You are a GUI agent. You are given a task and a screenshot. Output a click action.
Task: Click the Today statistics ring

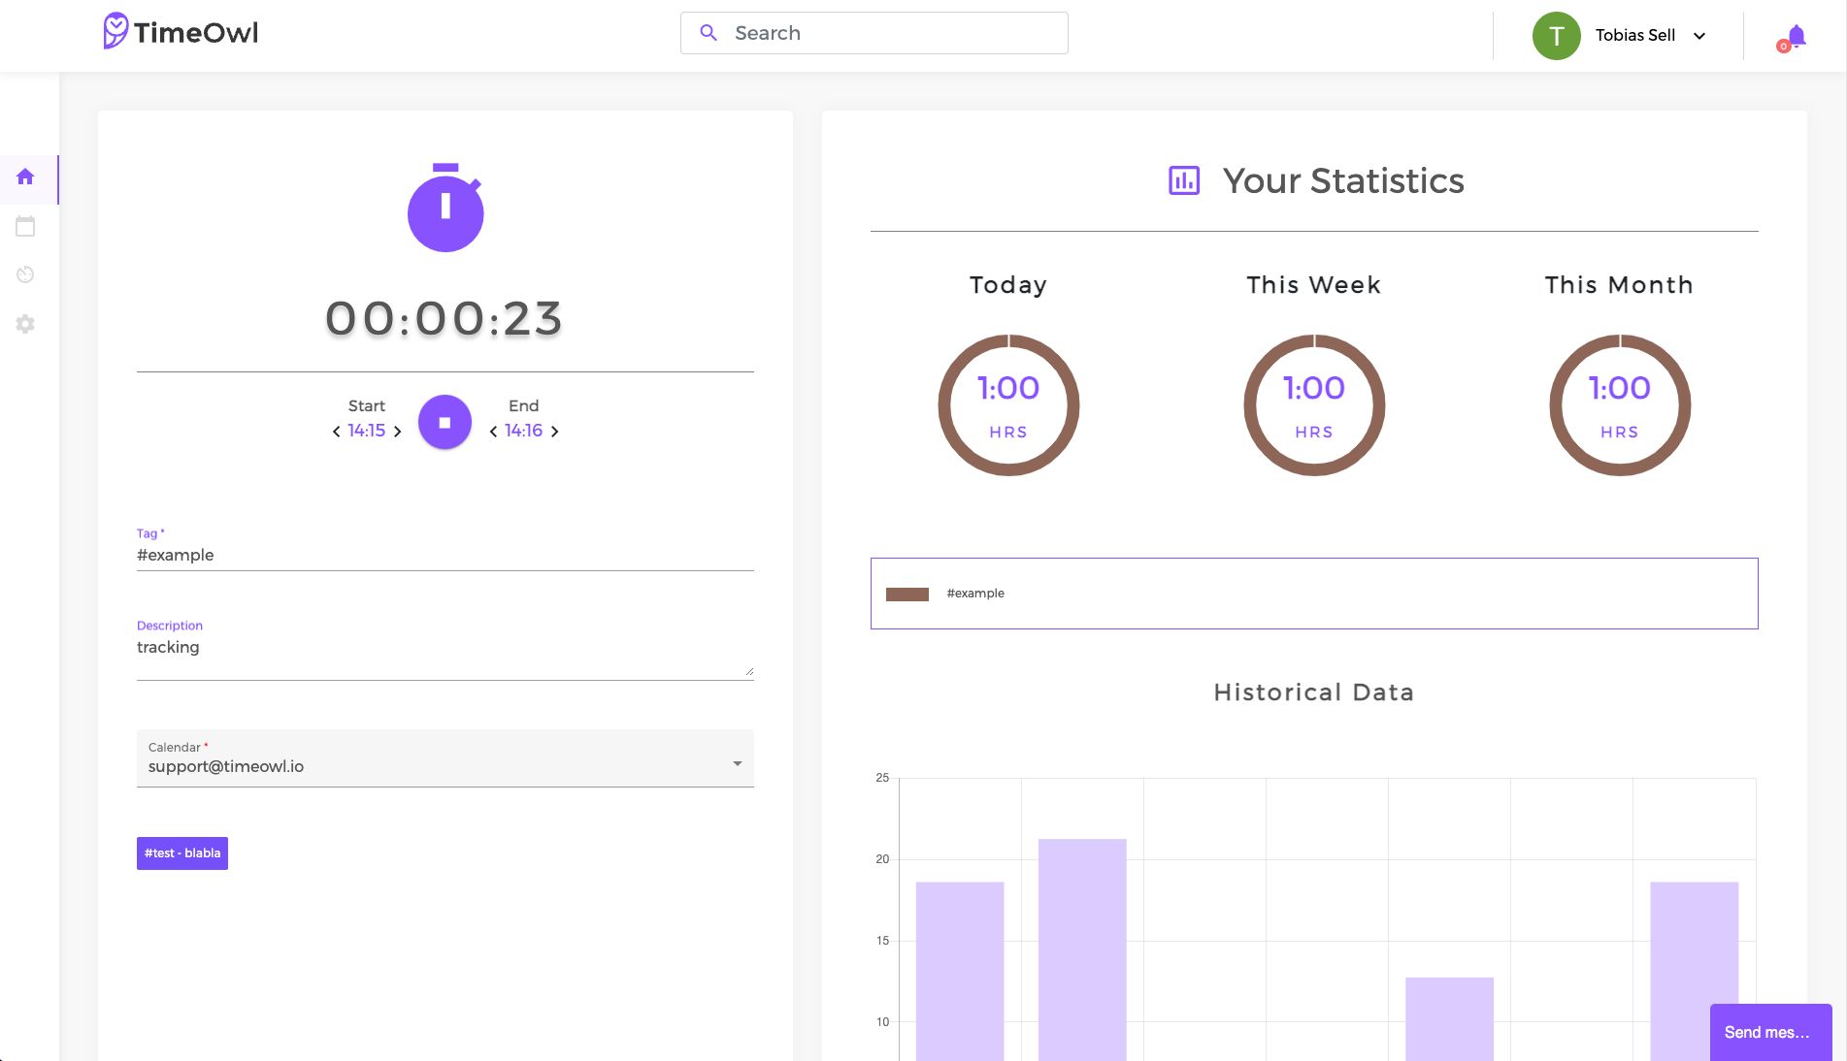(1007, 405)
